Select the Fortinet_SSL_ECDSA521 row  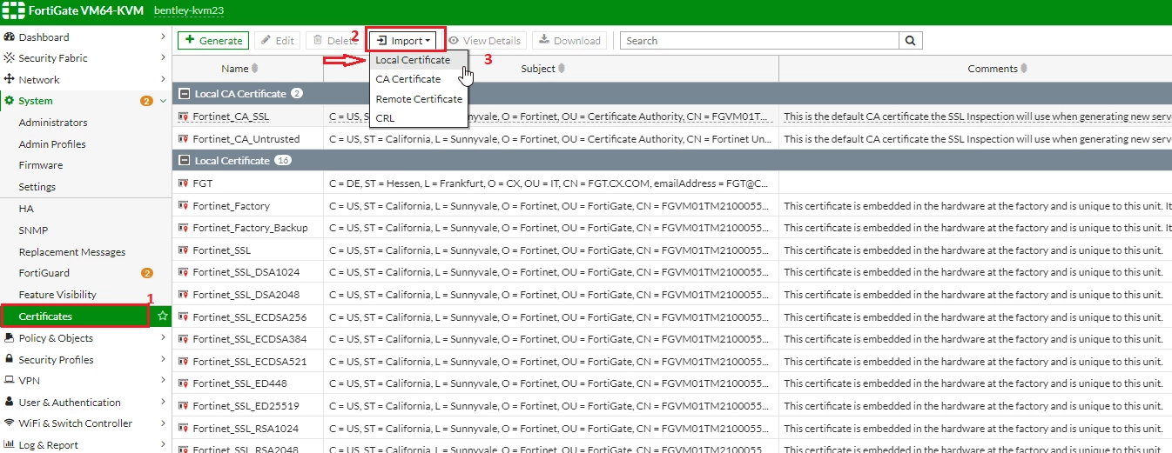coord(672,361)
